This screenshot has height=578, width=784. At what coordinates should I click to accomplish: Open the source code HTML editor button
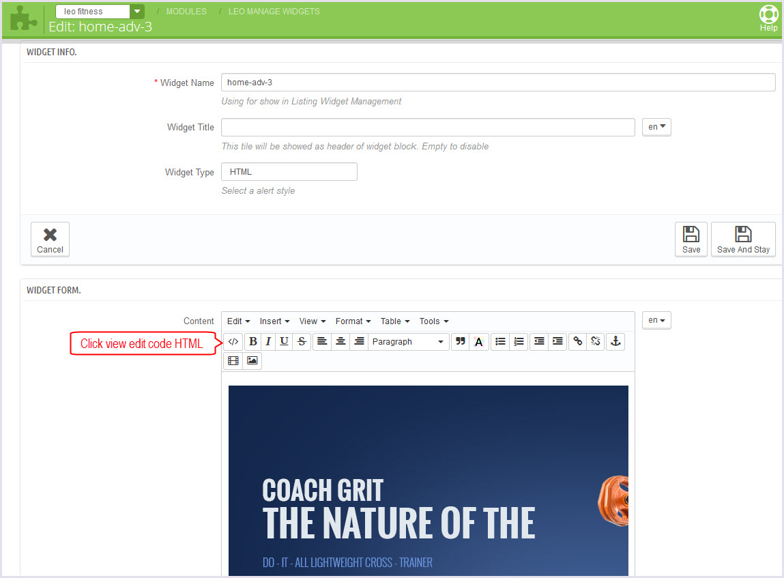point(233,341)
